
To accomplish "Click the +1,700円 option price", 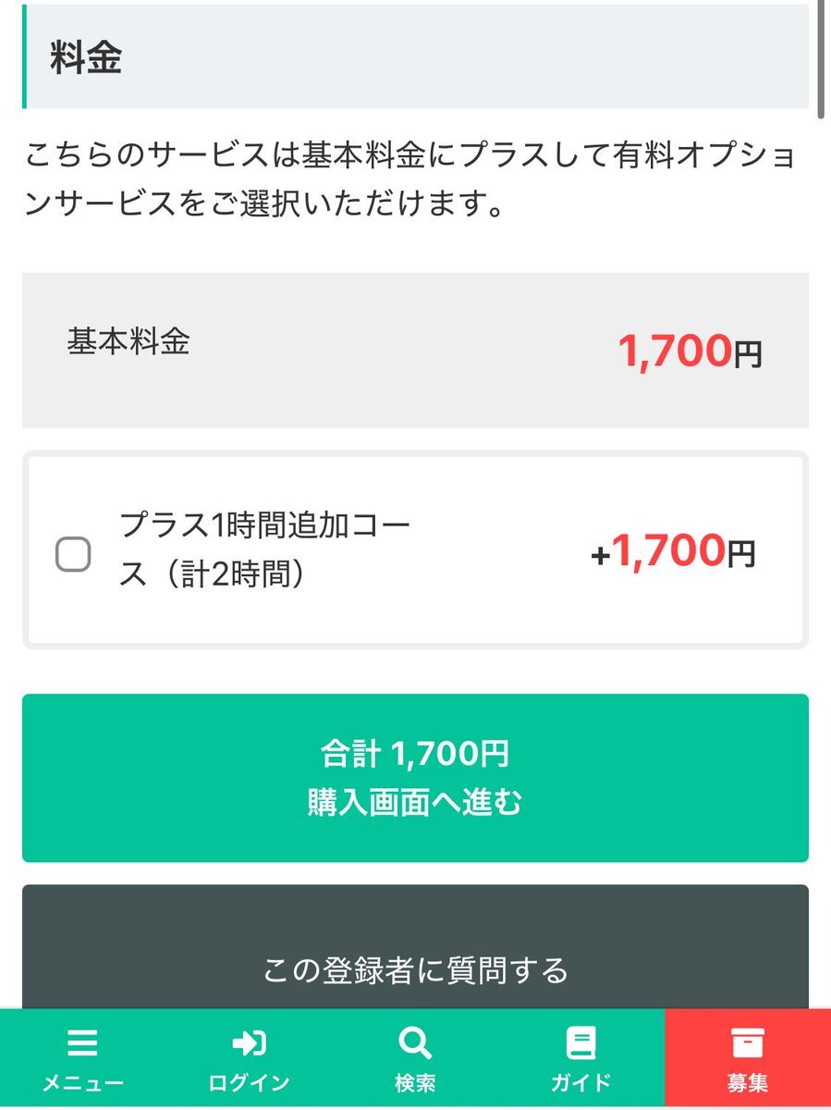I will [x=673, y=552].
